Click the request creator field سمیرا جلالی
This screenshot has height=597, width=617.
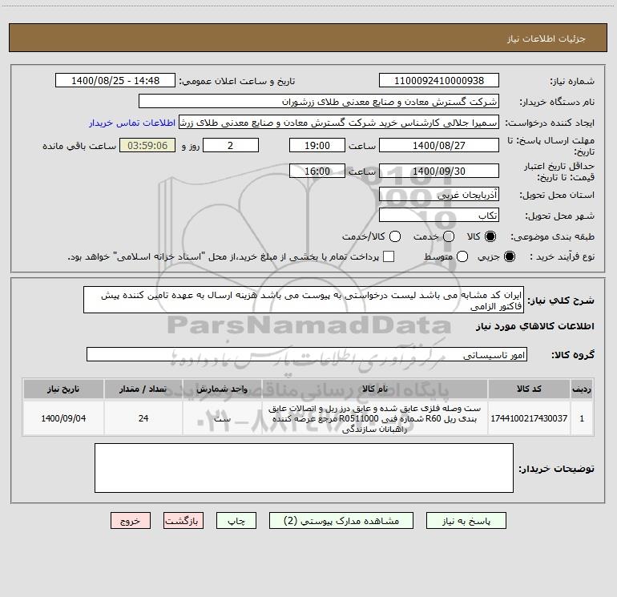tap(339, 123)
